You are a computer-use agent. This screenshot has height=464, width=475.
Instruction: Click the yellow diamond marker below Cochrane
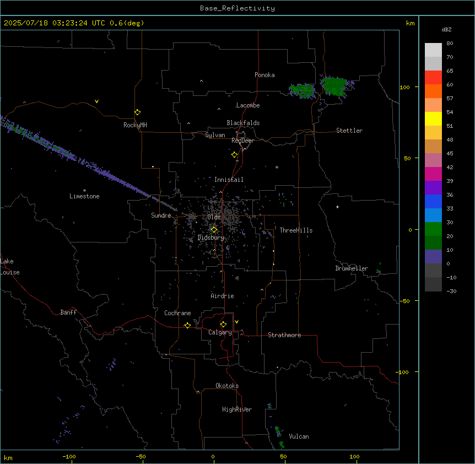click(187, 325)
